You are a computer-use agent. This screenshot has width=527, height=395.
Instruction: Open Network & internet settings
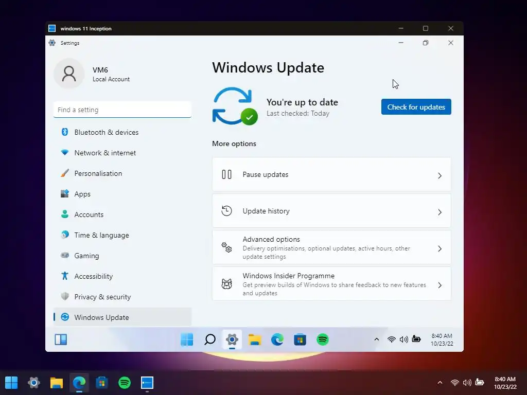point(122,153)
